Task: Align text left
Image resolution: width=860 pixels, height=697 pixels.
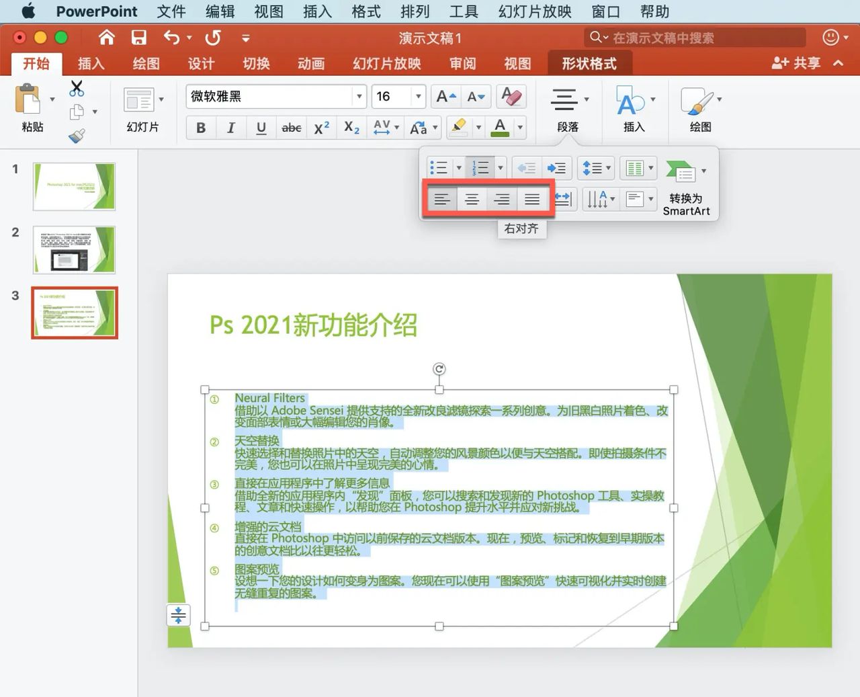Action: [x=441, y=199]
